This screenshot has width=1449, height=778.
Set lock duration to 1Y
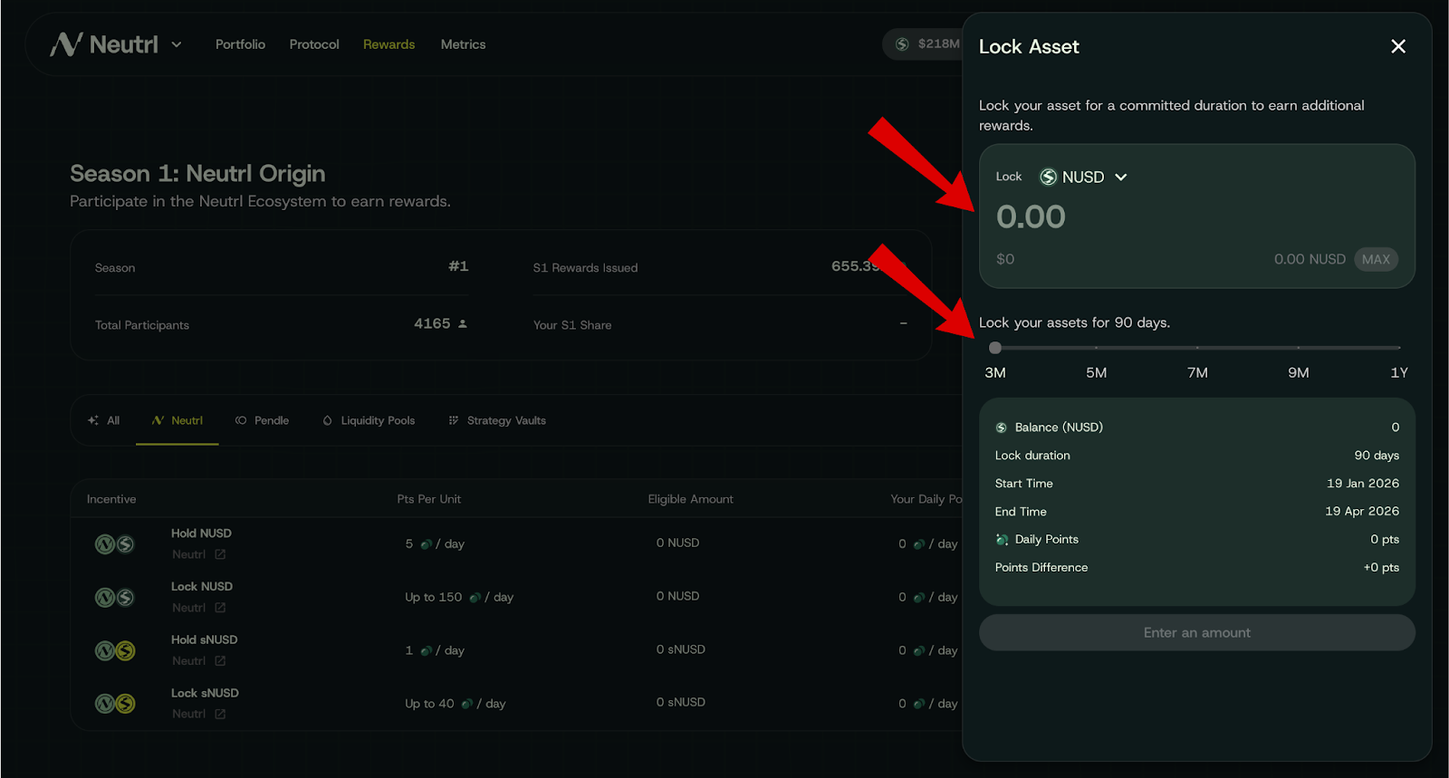pos(1399,372)
